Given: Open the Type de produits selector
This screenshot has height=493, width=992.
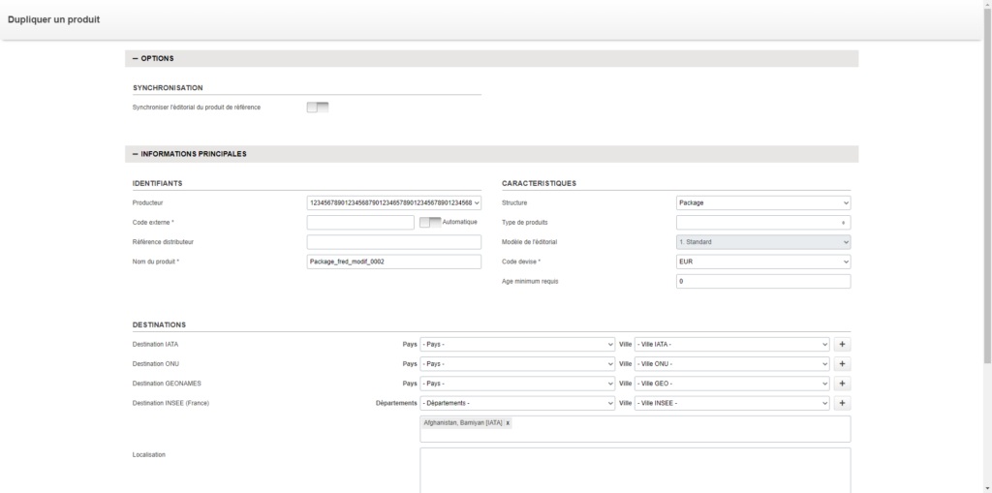Looking at the screenshot, I should 762,223.
